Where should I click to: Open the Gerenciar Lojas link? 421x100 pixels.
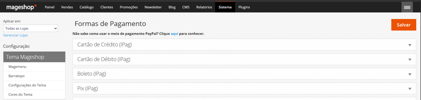16,35
